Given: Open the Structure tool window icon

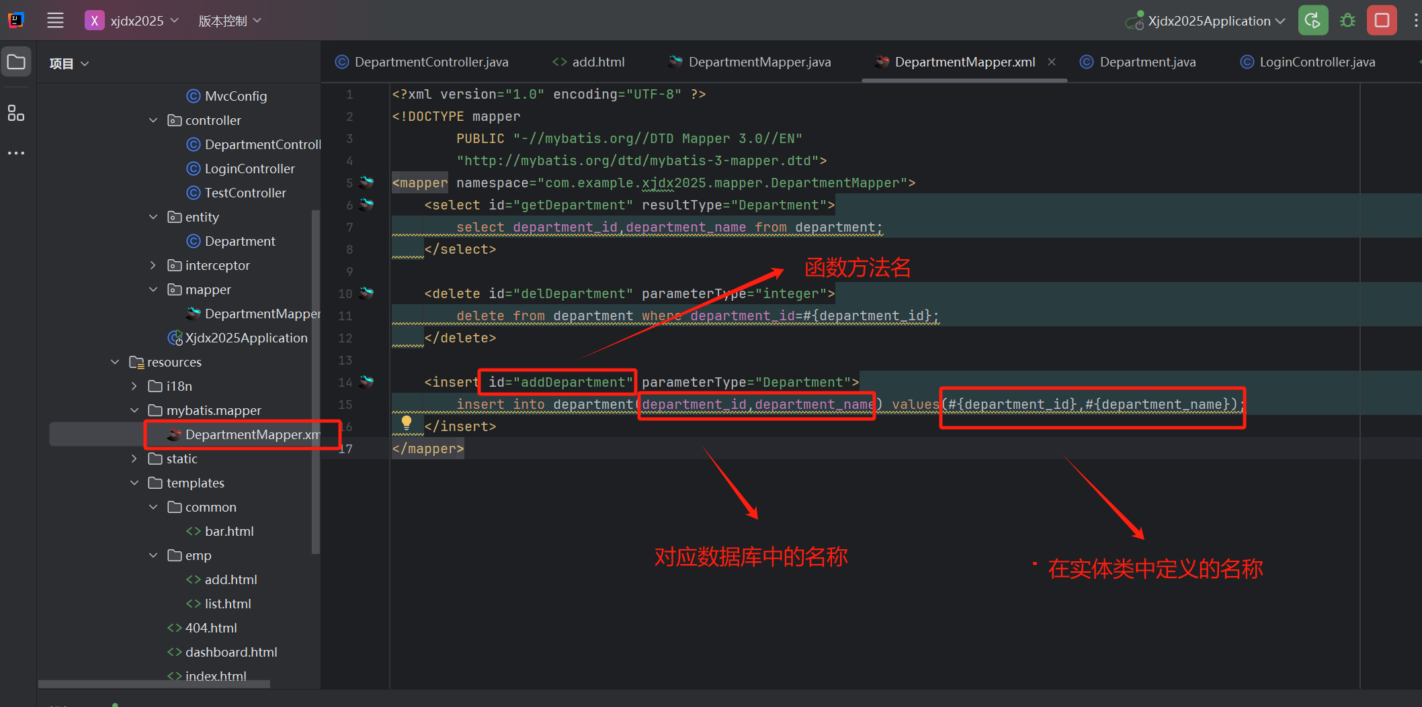Looking at the screenshot, I should pyautogui.click(x=16, y=113).
